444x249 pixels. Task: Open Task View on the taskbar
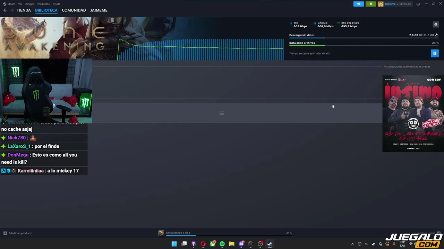184,244
